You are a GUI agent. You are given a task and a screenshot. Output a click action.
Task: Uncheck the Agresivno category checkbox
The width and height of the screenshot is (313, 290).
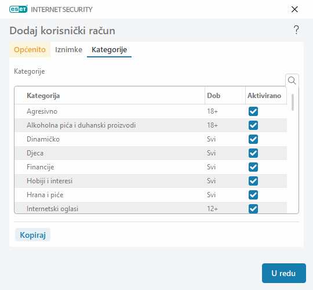coord(253,111)
